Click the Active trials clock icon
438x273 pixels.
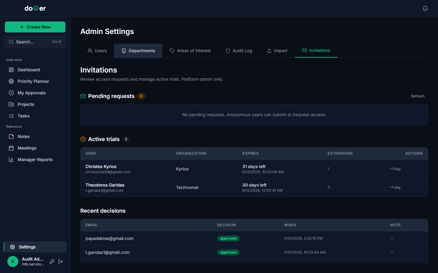click(83, 139)
